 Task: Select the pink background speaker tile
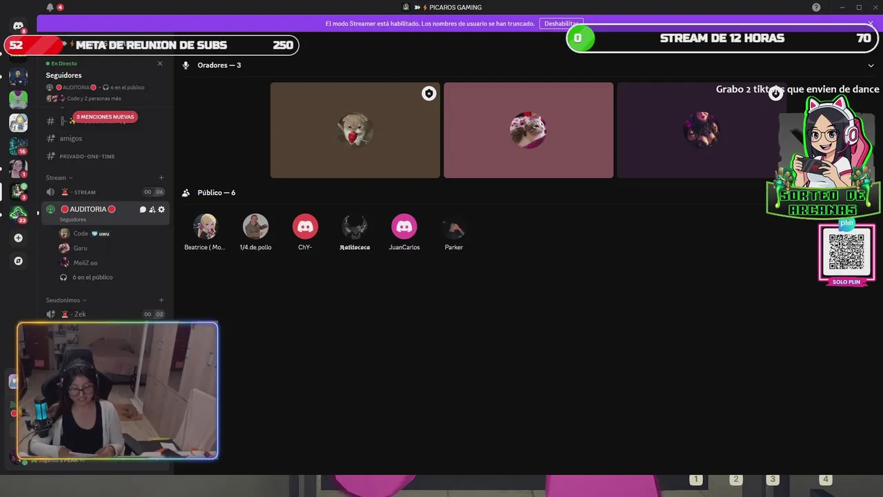[x=528, y=130]
